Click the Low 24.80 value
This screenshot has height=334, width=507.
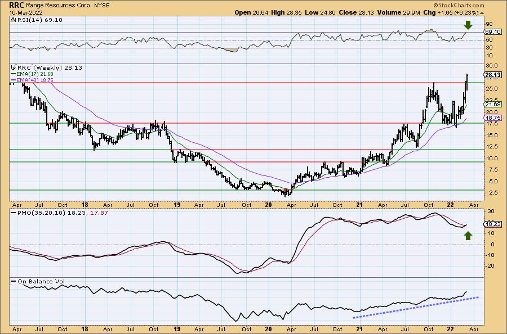click(321, 12)
